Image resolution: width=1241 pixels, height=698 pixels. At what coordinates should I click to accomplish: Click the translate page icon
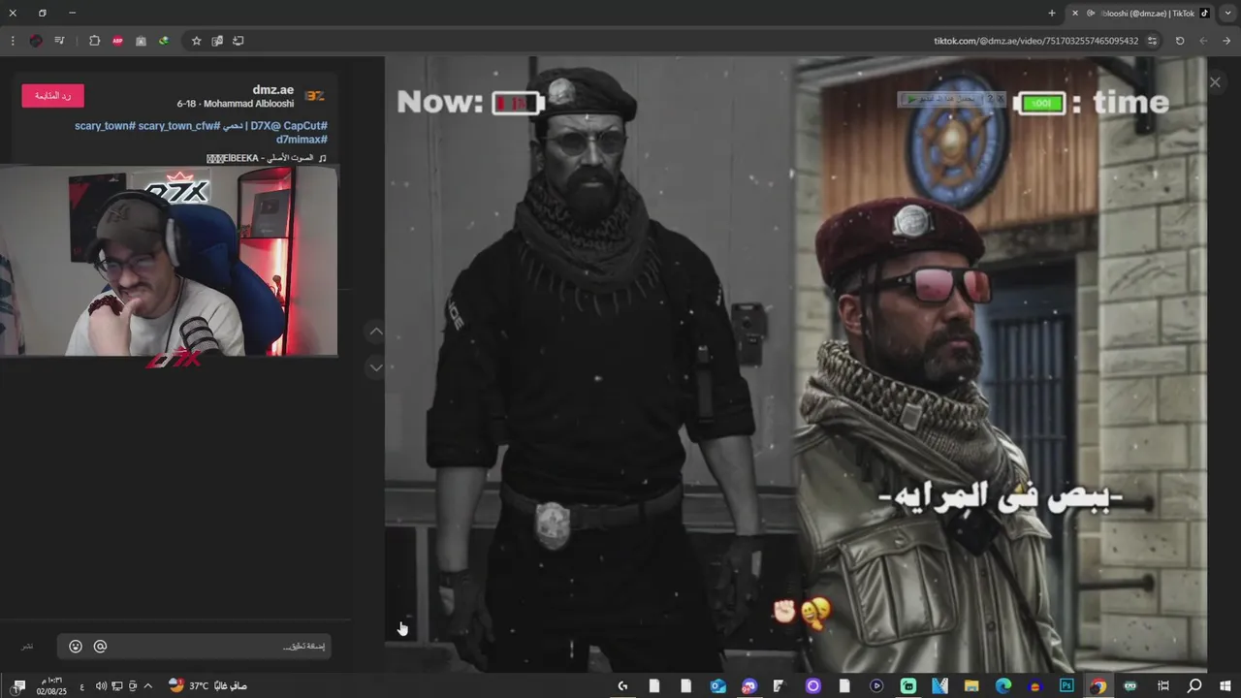click(217, 41)
